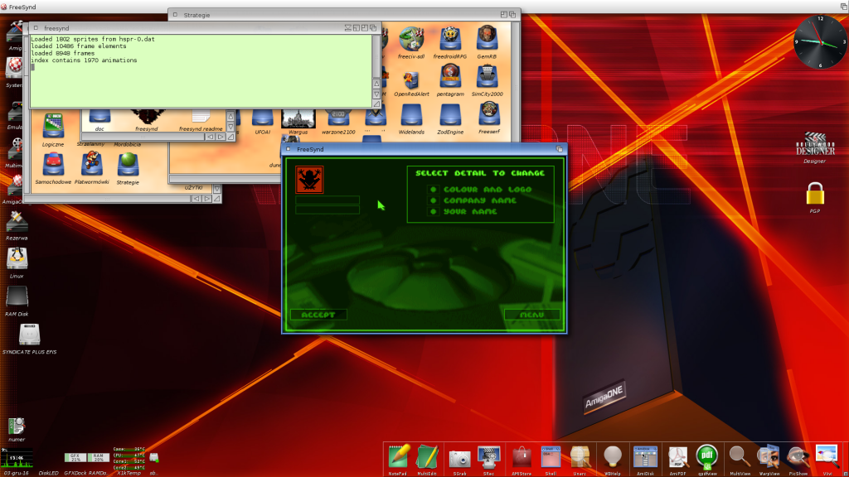Screen dimensions: 849x477
Task: Open the Platformówki drawer with Mario
Action: (92, 166)
